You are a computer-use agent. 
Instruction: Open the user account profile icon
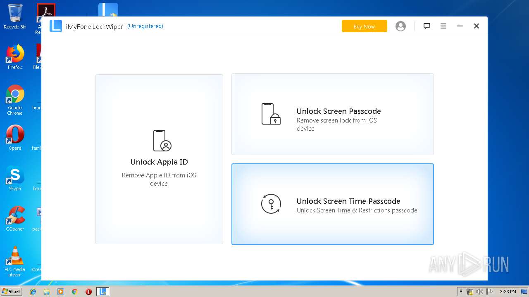click(x=400, y=26)
